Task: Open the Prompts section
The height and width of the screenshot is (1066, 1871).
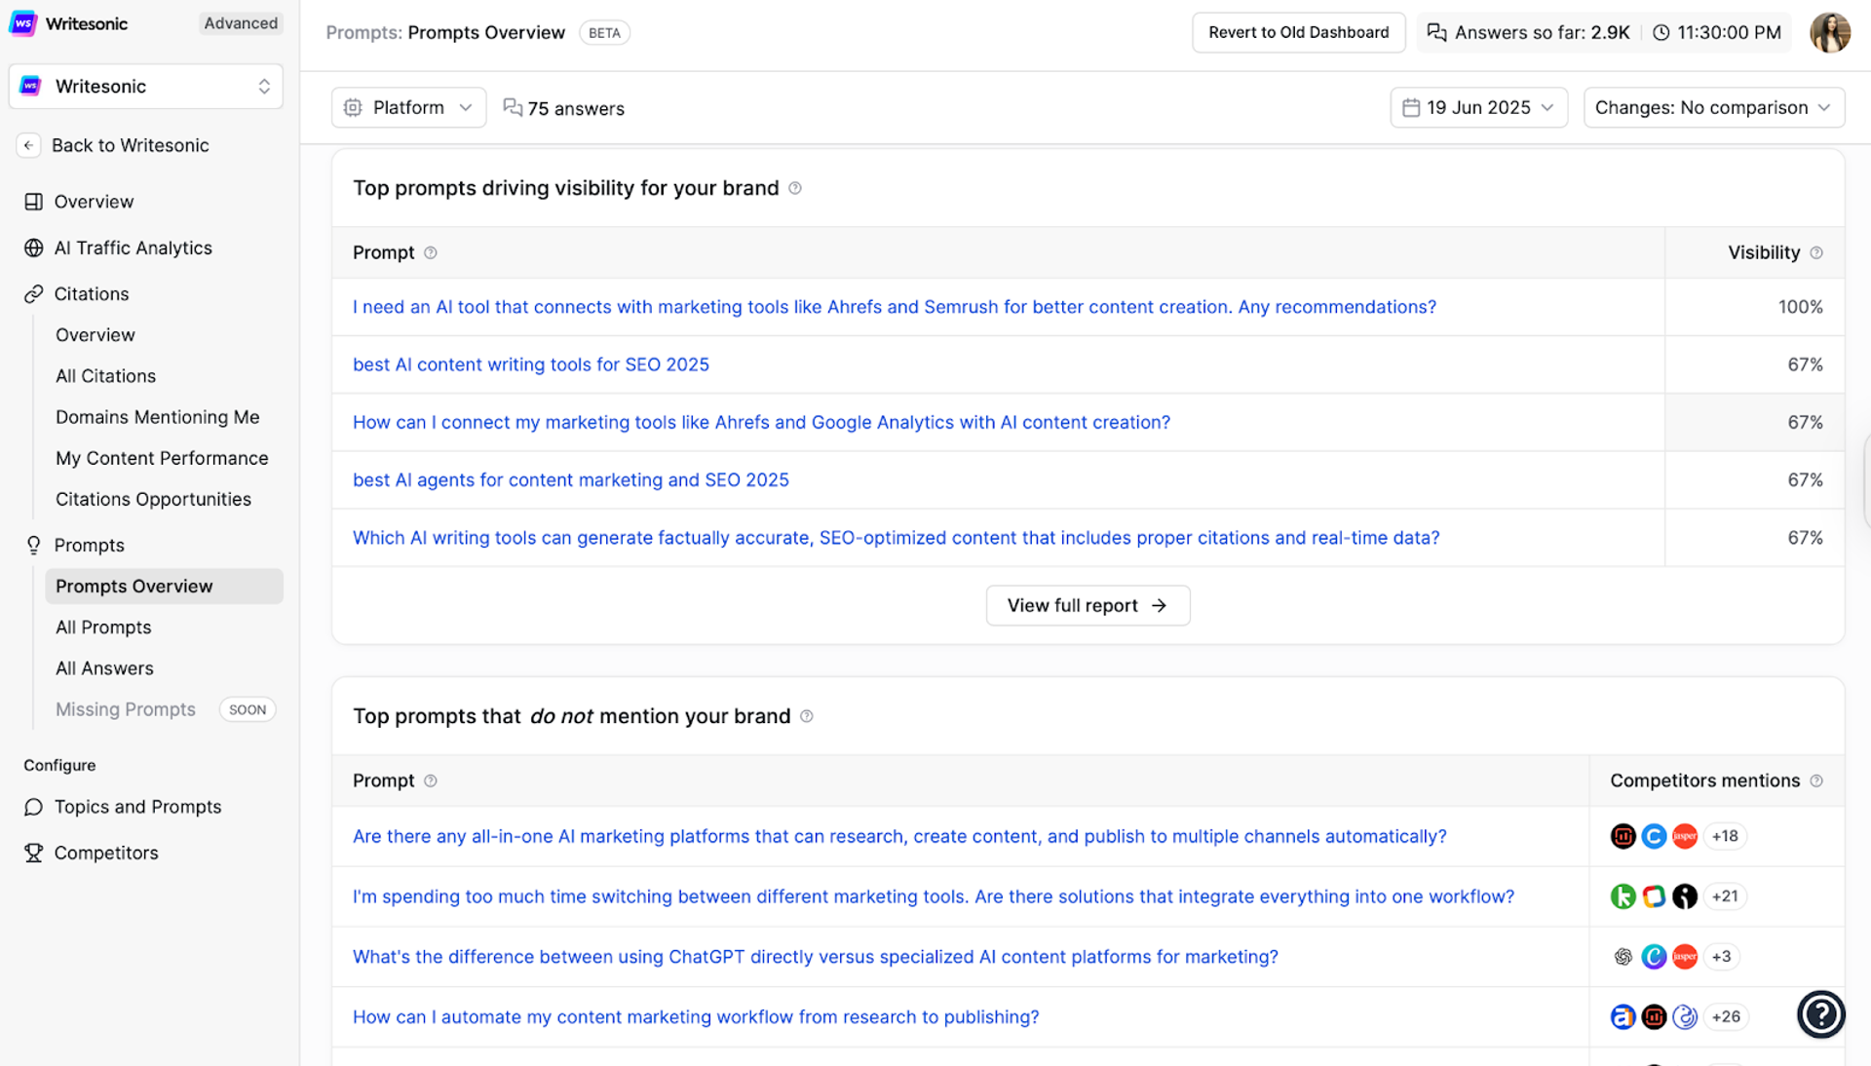Action: [90, 545]
